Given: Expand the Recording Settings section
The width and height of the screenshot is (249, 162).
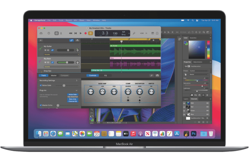Looking at the screenshot, I should pyautogui.click(x=77, y=81).
